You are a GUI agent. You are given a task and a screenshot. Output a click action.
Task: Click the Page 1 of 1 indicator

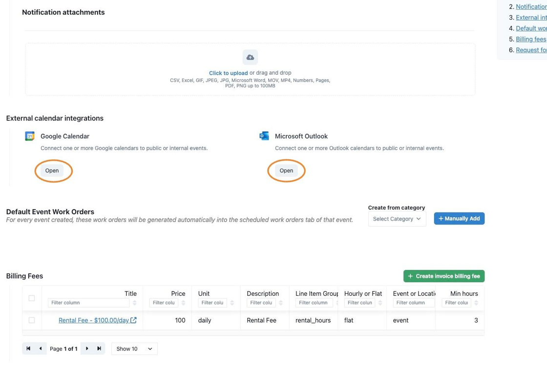[63, 349]
